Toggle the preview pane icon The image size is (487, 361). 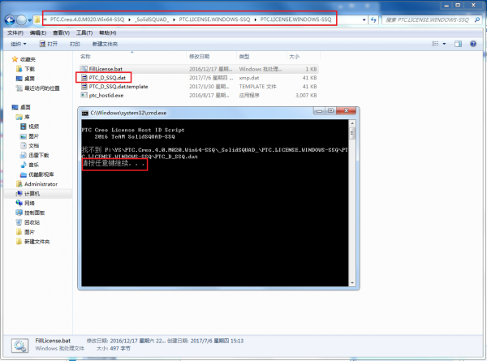pos(458,44)
